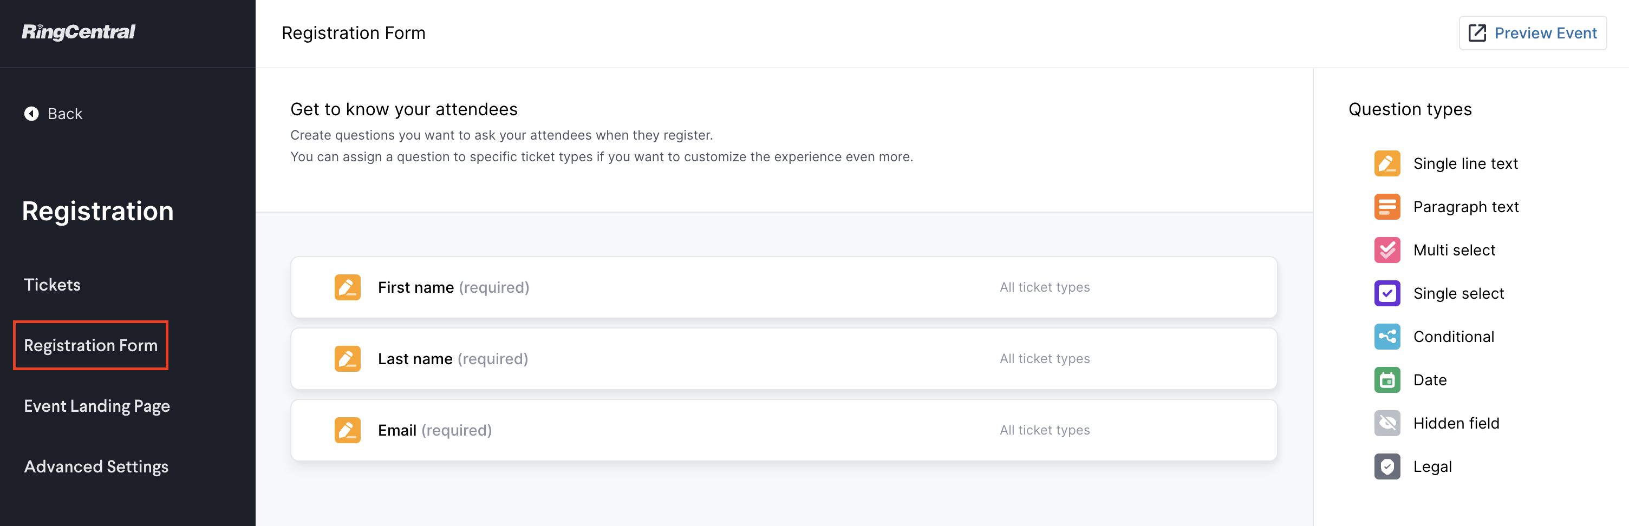The height and width of the screenshot is (526, 1629).
Task: Click the Preview Event button
Action: (1532, 33)
